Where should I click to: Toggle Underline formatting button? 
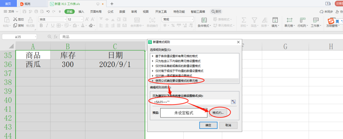click(x=53, y=26)
